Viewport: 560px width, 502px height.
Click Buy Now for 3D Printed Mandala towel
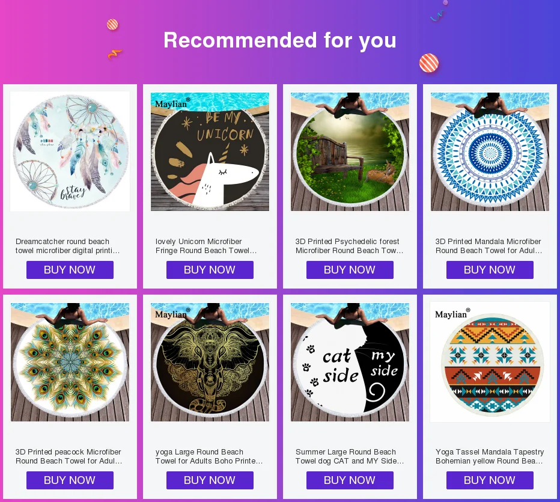(x=490, y=270)
